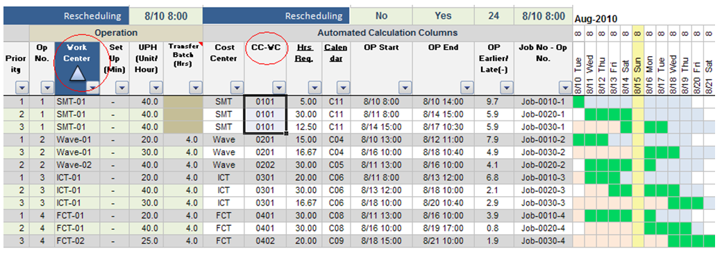Click the 24 setting cell

pyautogui.click(x=494, y=16)
